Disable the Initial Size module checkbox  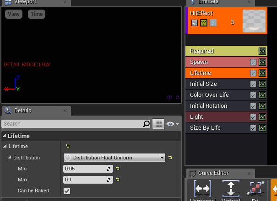click(x=253, y=84)
